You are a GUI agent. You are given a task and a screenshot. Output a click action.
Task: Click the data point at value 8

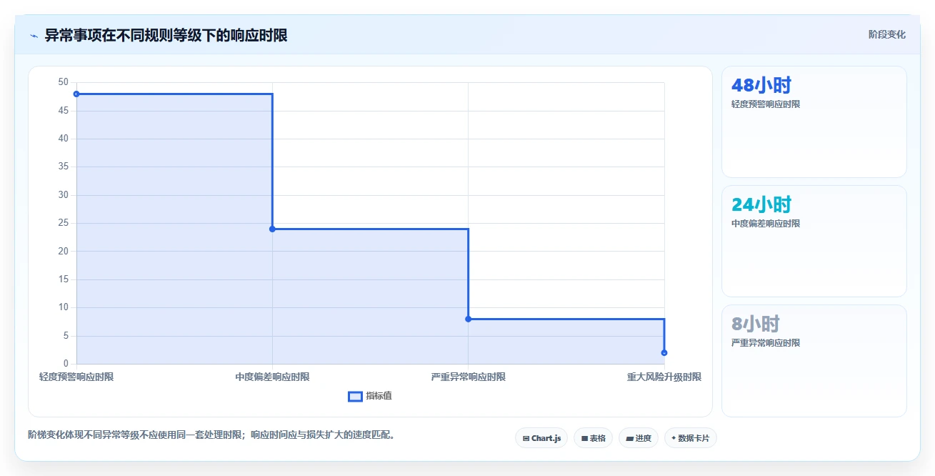pos(468,319)
